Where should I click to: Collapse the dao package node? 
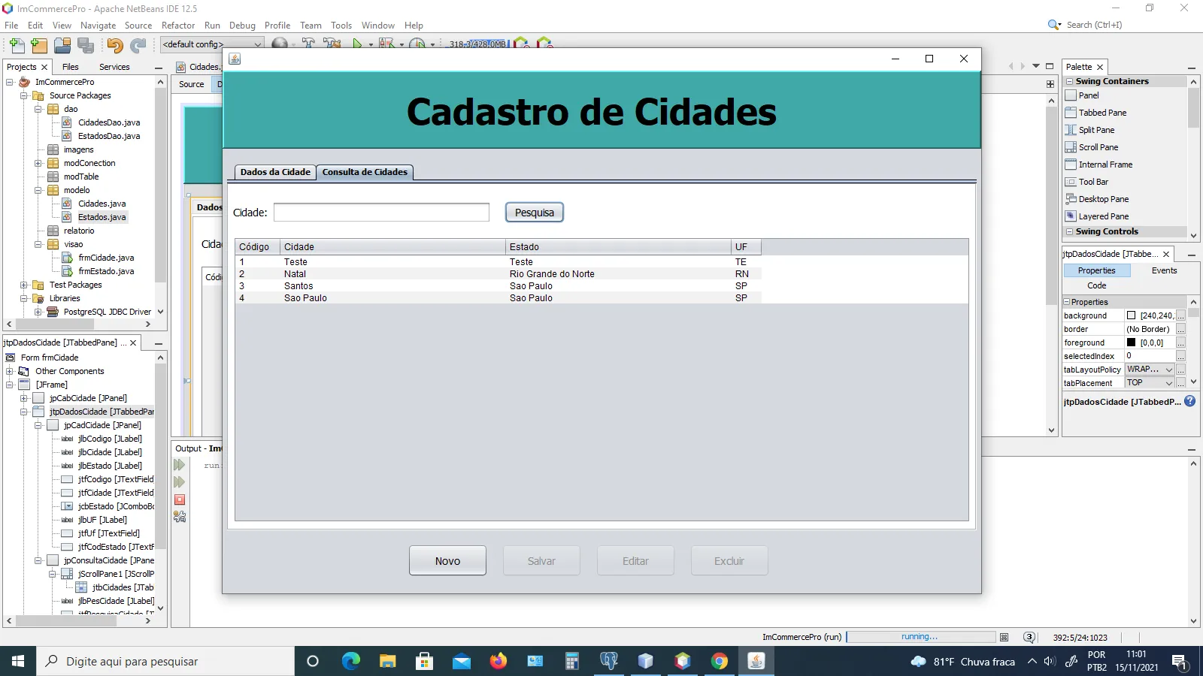[38, 109]
